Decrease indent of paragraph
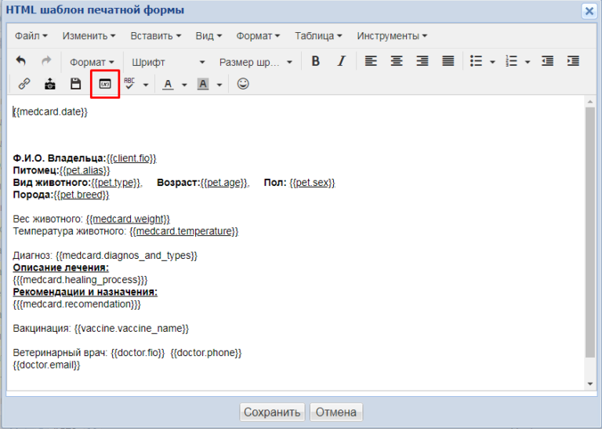 tap(548, 61)
